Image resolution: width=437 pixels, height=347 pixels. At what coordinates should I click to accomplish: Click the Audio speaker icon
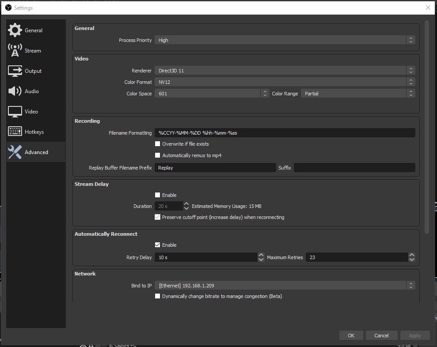click(x=15, y=91)
